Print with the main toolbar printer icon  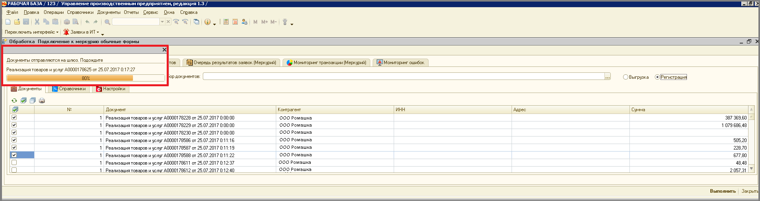(x=67, y=22)
